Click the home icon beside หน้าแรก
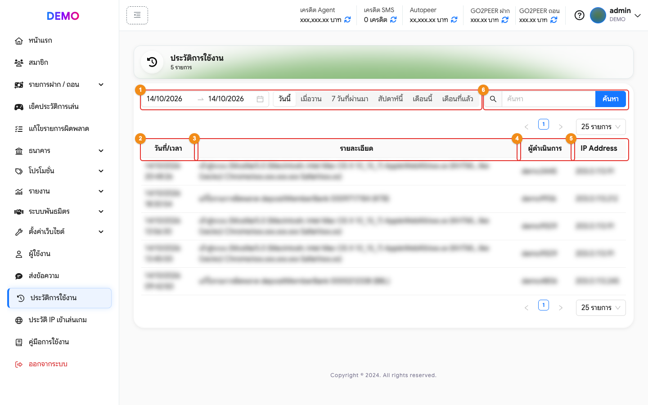Viewport: 648px width, 405px height. pos(19,41)
